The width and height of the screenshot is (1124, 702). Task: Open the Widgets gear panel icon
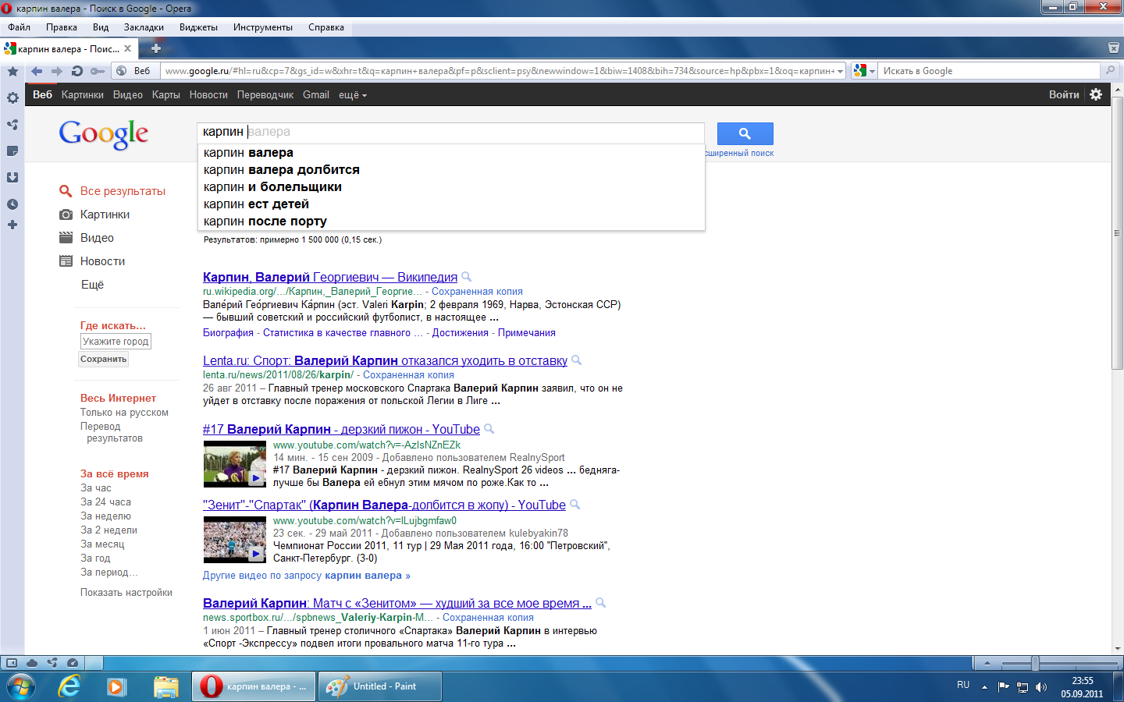(x=12, y=98)
